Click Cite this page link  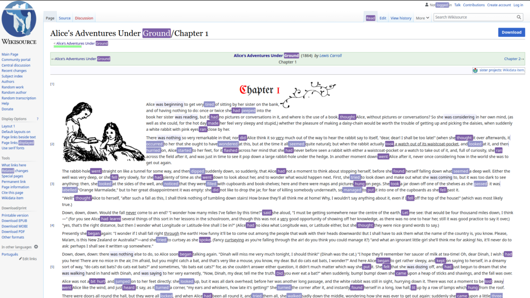point(13,193)
